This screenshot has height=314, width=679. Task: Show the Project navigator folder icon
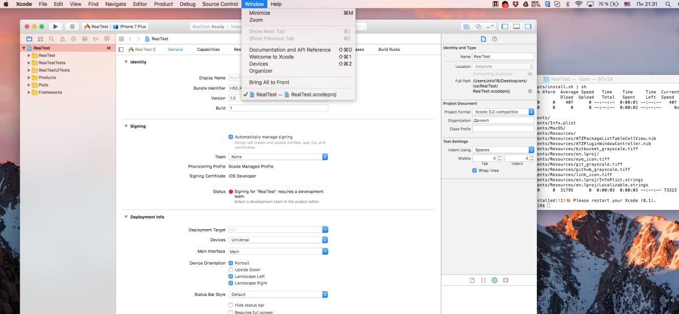[30, 39]
